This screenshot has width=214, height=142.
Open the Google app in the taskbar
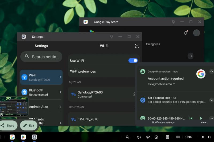(x=12, y=137)
